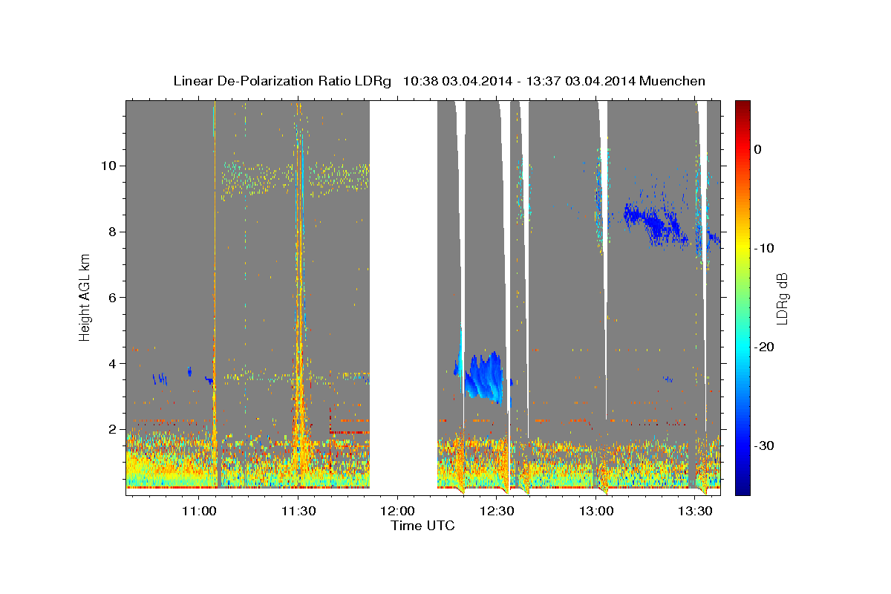
Task: Click the plot title 'Linear De-Polarization Ratio LDRg'
Action: 282,81
